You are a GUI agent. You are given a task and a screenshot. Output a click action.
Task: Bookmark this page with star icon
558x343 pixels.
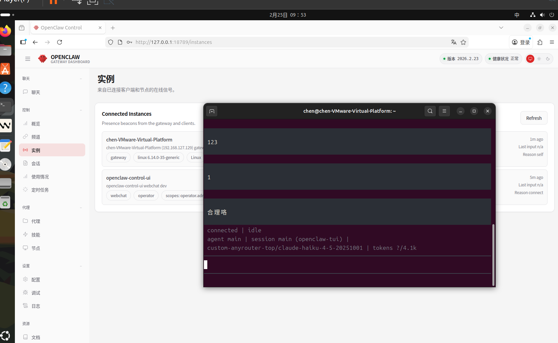point(463,42)
